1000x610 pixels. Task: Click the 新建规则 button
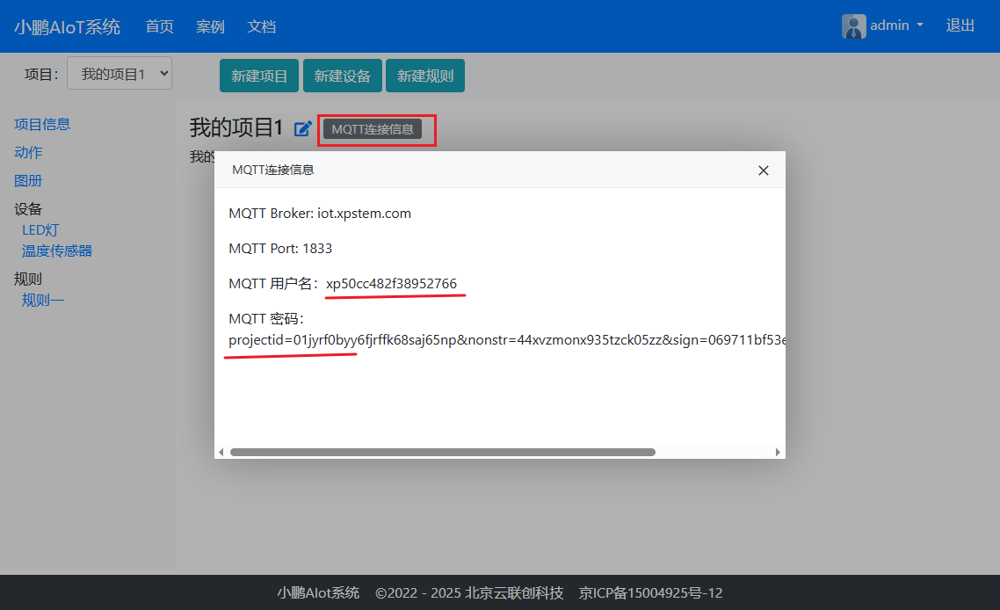(x=425, y=76)
